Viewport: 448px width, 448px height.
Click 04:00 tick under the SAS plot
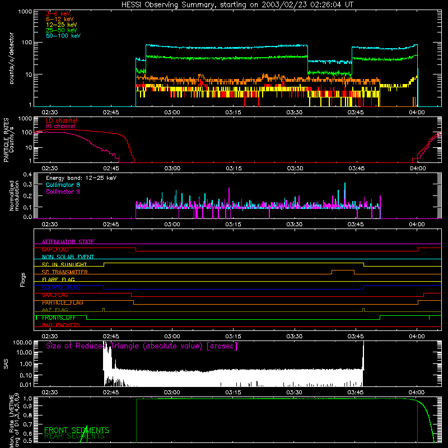click(x=417, y=393)
